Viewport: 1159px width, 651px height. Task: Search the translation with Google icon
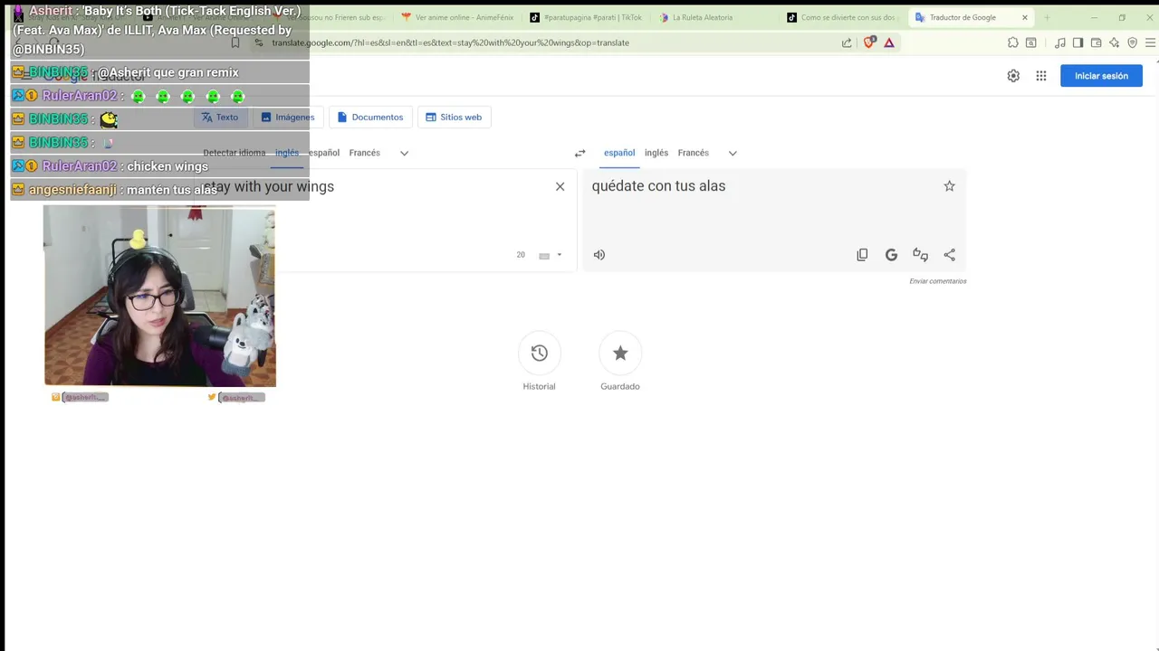pos(891,255)
